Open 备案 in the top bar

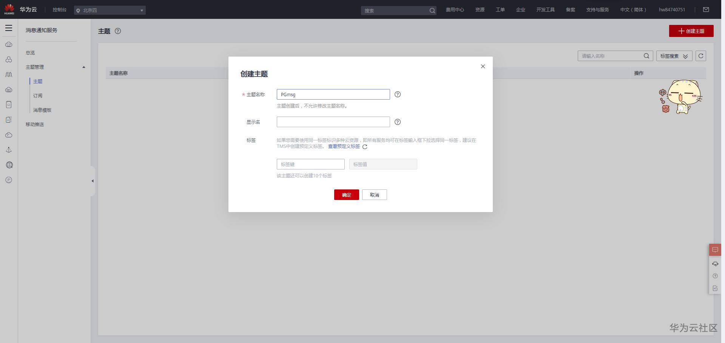[571, 10]
